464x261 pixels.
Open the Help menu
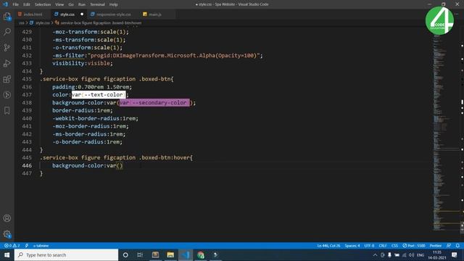(113, 4)
